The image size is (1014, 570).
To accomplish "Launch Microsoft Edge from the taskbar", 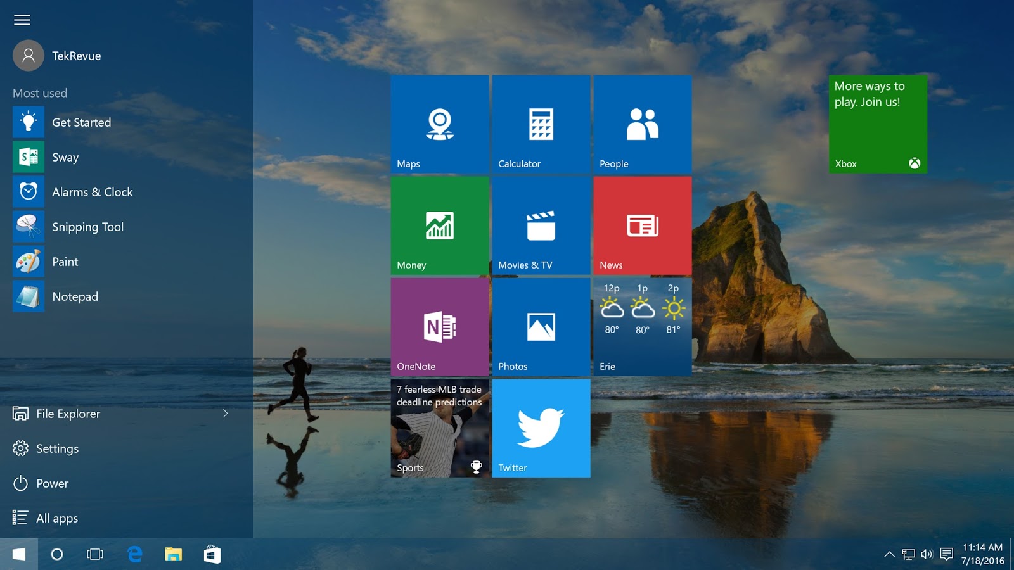I will (134, 554).
